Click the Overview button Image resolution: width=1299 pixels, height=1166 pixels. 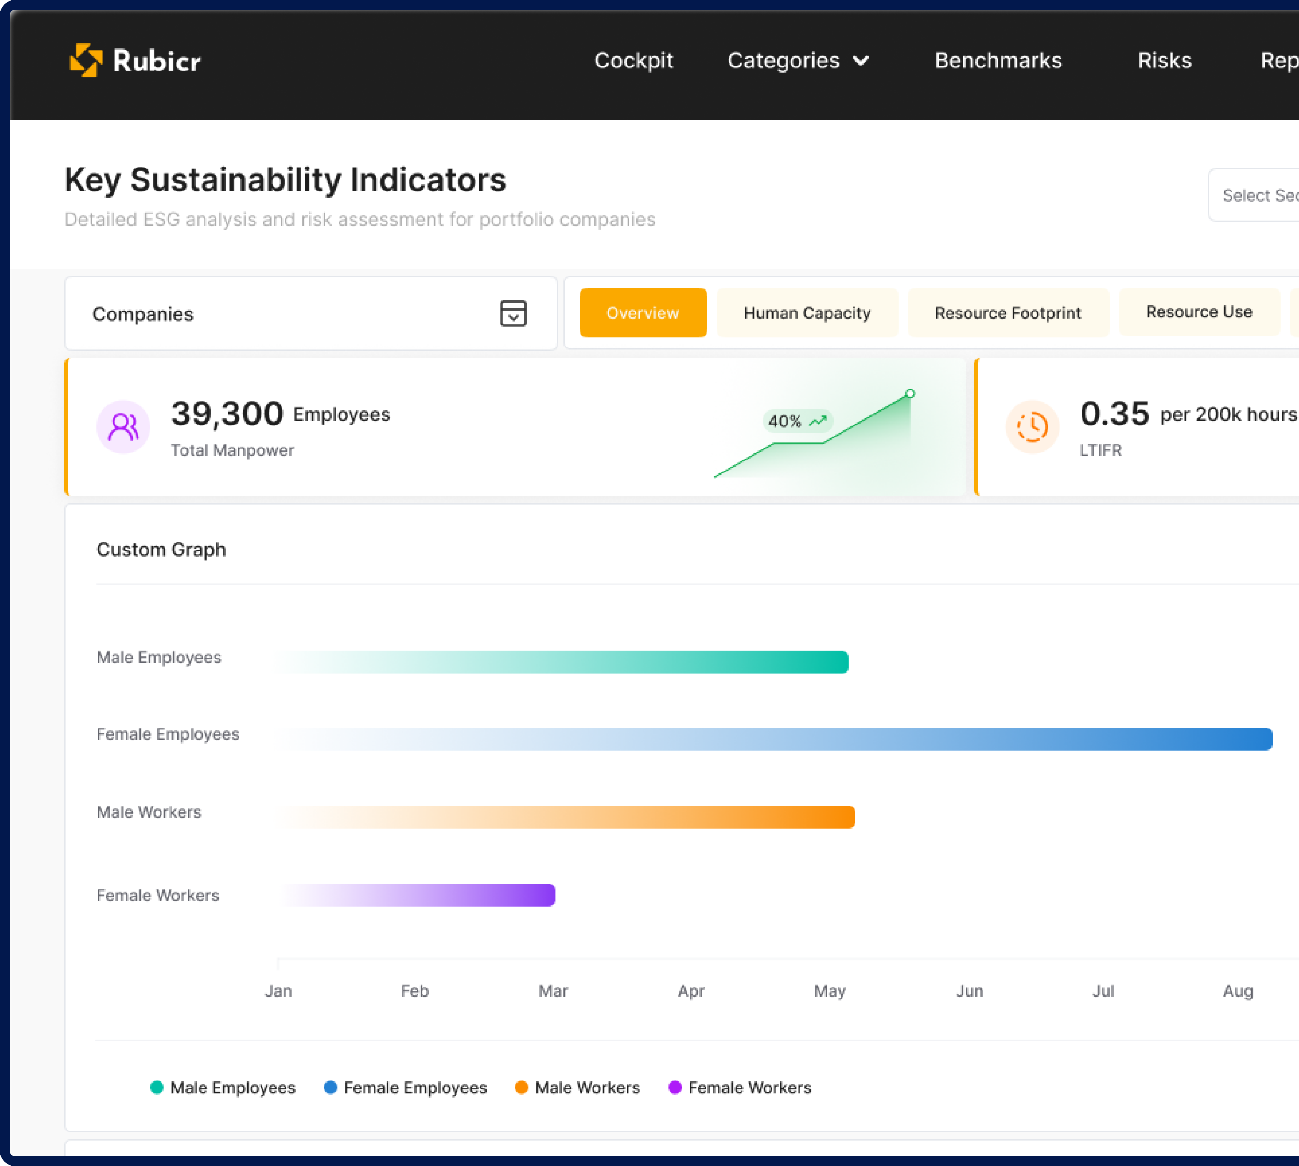pos(642,313)
